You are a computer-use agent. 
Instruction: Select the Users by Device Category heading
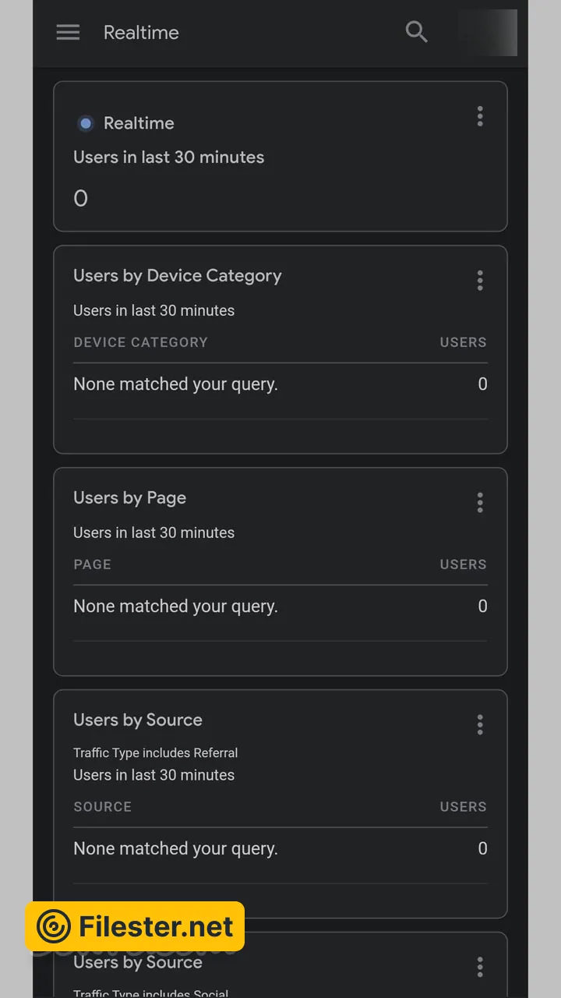(x=178, y=276)
